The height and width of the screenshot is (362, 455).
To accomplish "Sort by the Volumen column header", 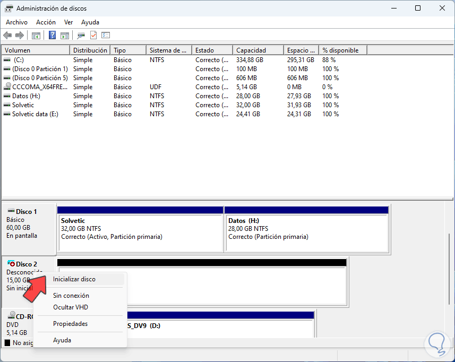I will 36,50.
